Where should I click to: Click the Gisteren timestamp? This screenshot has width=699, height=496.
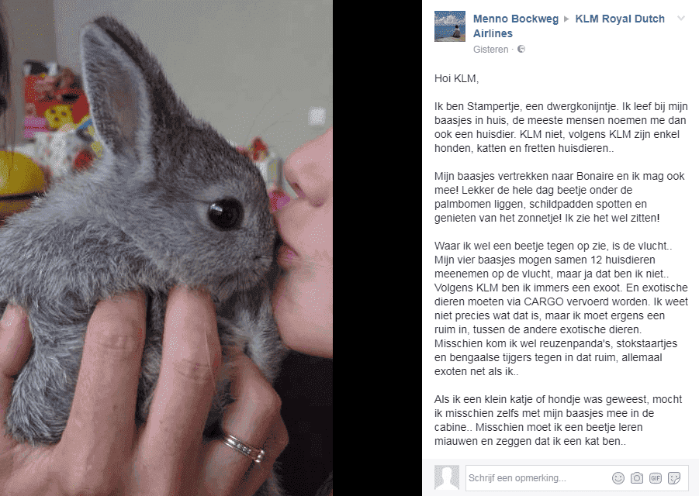490,50
